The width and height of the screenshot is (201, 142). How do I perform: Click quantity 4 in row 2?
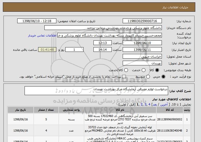tap(46, 131)
